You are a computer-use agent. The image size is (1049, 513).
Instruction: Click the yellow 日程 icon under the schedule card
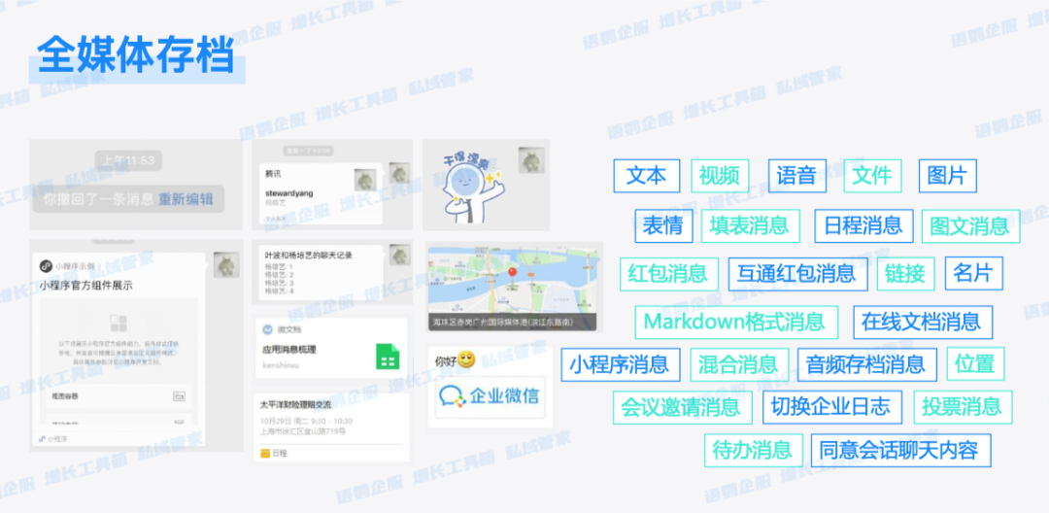pyautogui.click(x=264, y=453)
